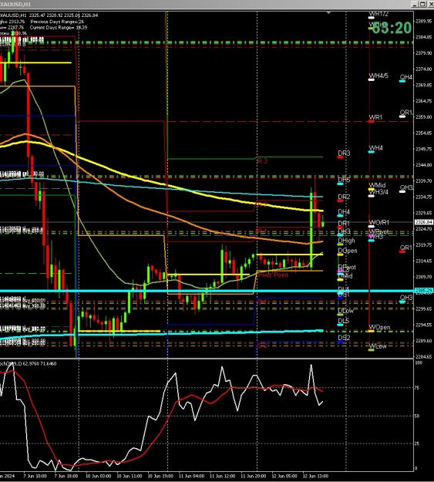Click the DL5 level label

[x=344, y=321]
